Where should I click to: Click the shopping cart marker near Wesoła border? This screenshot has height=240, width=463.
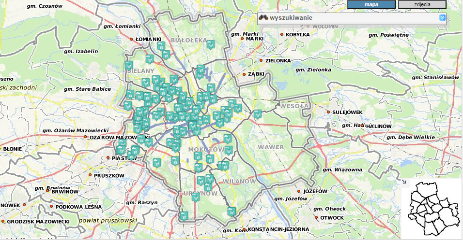258,114
